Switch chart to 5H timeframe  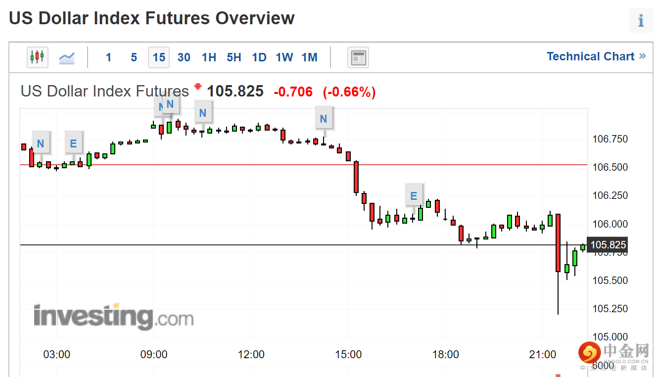[234, 57]
